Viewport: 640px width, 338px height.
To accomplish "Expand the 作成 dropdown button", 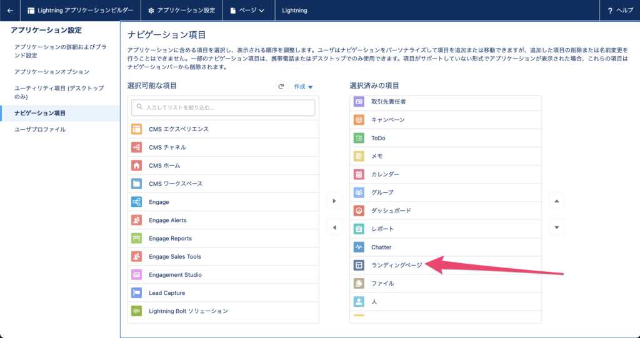I will point(303,87).
